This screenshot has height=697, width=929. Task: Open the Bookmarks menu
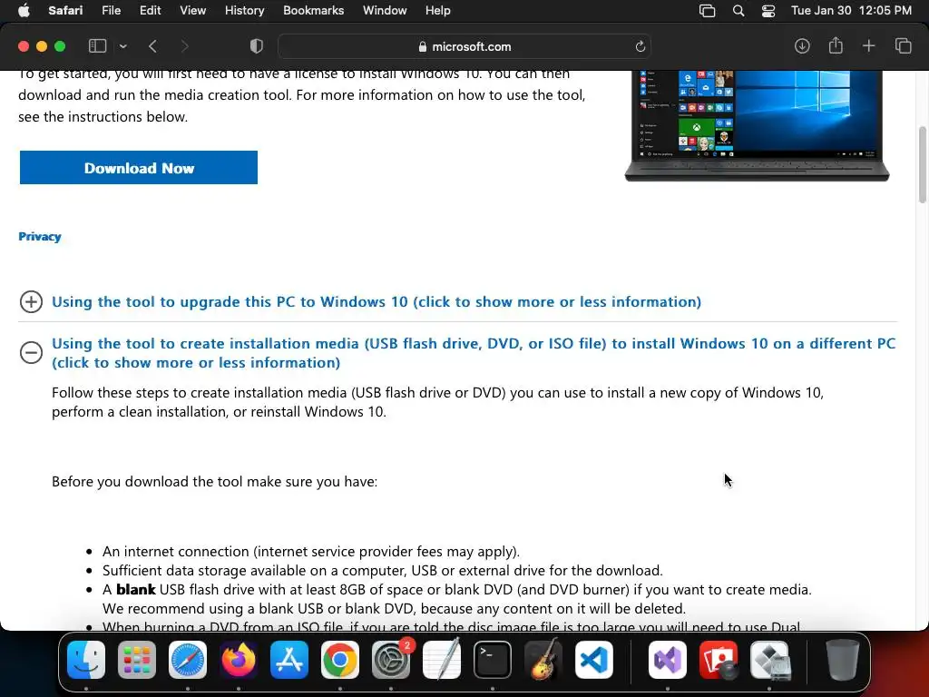point(313,11)
